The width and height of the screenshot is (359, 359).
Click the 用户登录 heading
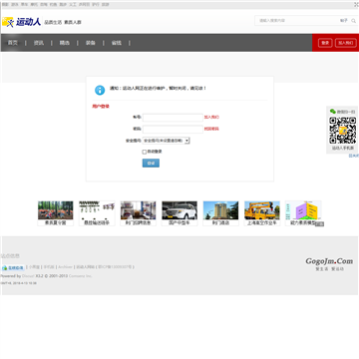pyautogui.click(x=101, y=107)
